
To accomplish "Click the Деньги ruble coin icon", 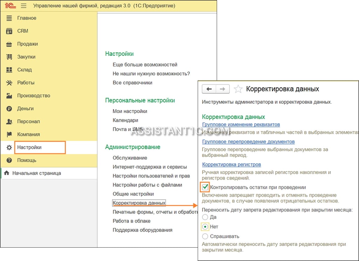I will 9,109.
